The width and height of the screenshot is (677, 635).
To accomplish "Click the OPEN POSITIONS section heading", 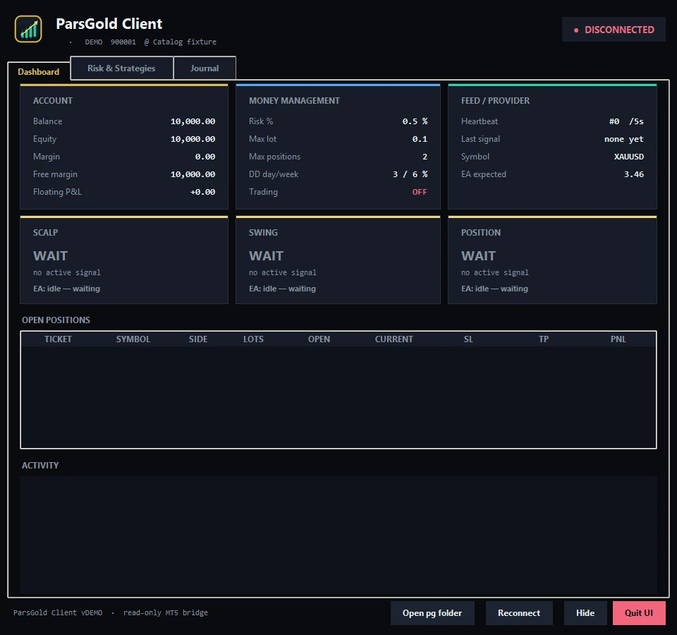I will [x=56, y=320].
